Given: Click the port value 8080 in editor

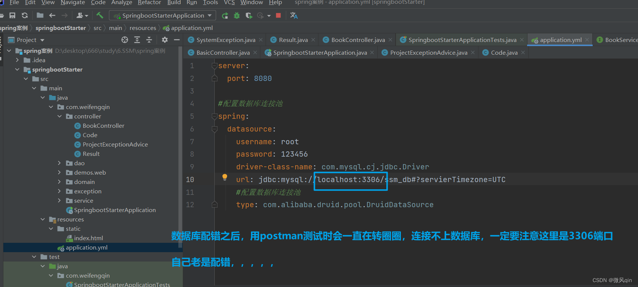Looking at the screenshot, I should pyautogui.click(x=263, y=79).
